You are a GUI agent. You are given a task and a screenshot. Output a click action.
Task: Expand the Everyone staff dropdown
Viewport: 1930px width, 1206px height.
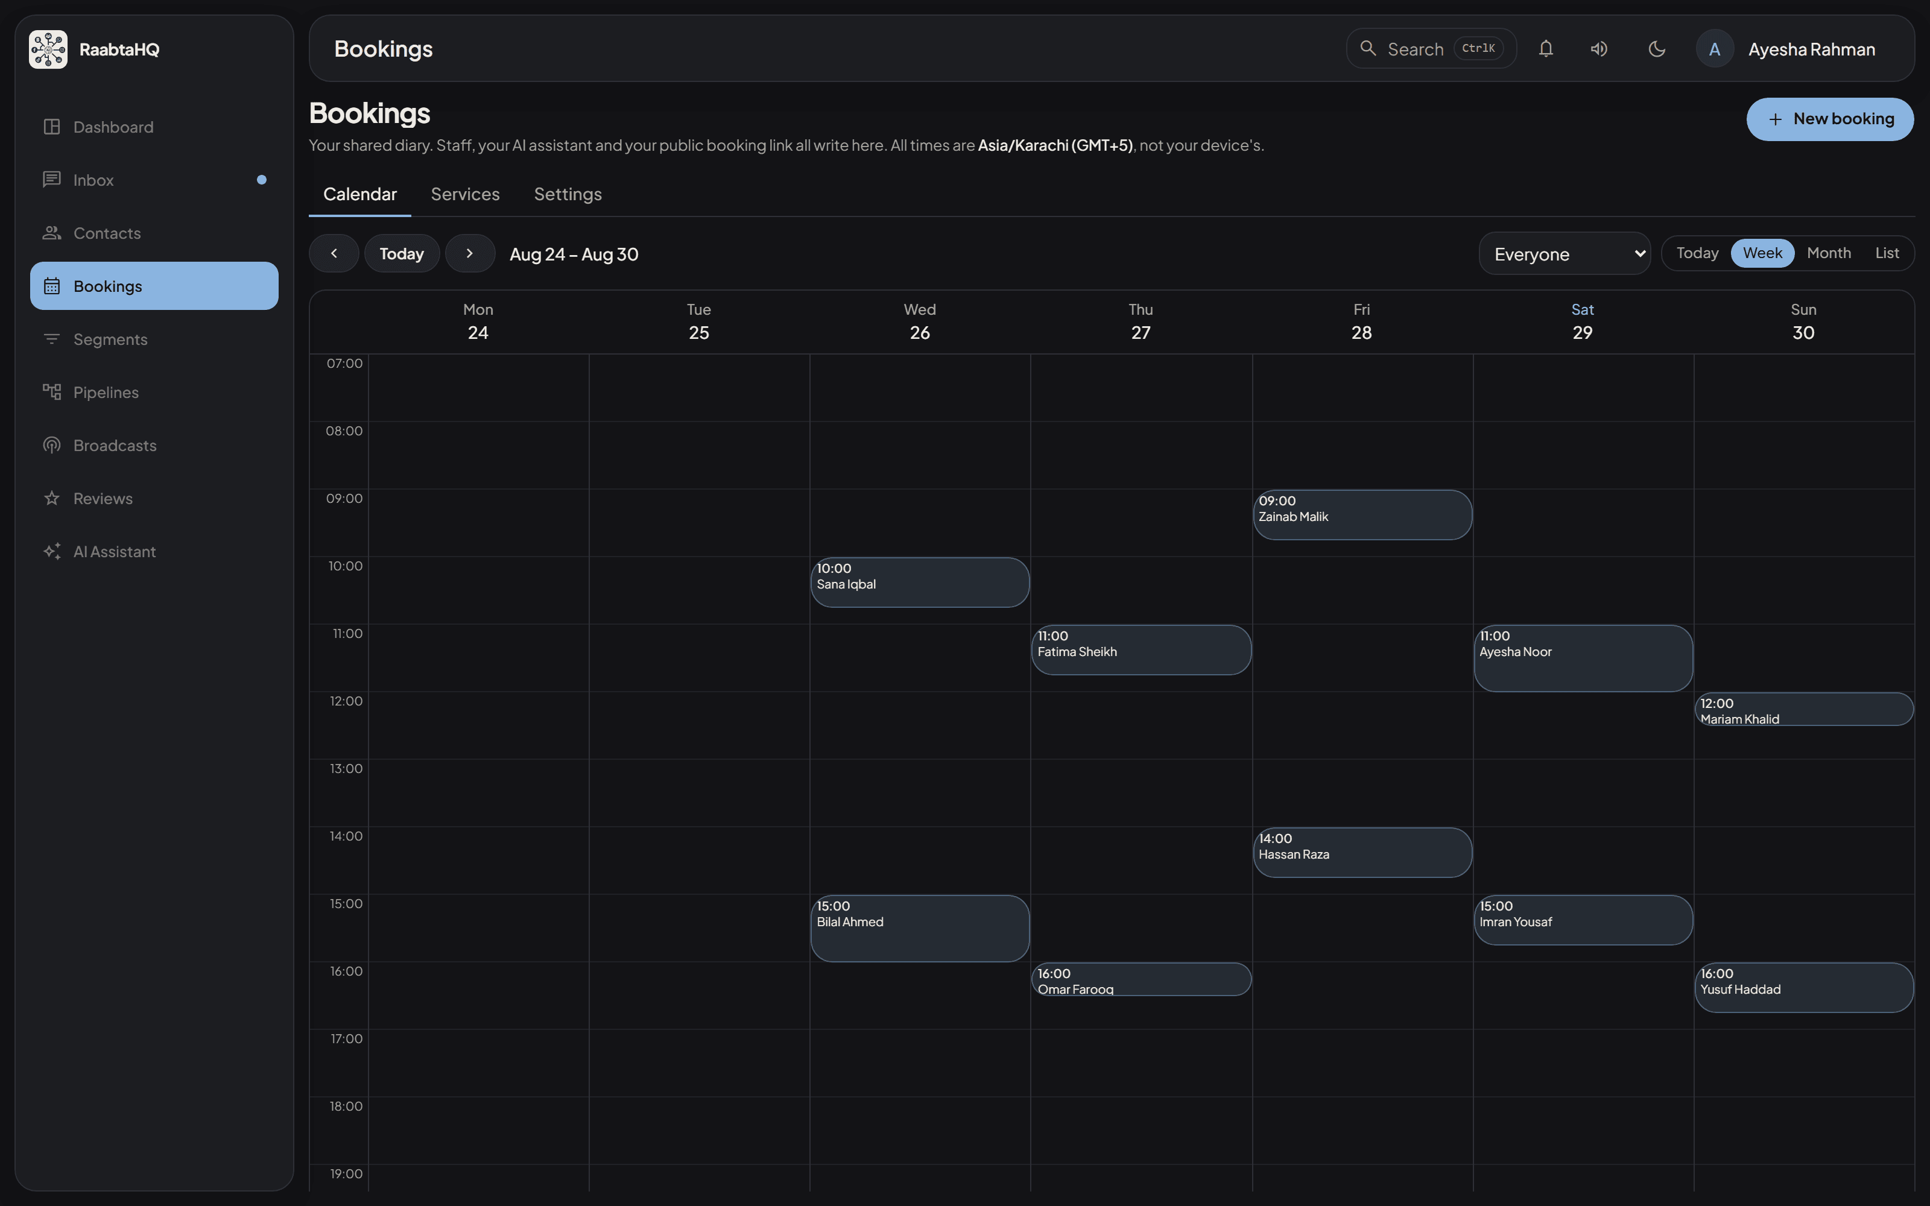pyautogui.click(x=1564, y=254)
